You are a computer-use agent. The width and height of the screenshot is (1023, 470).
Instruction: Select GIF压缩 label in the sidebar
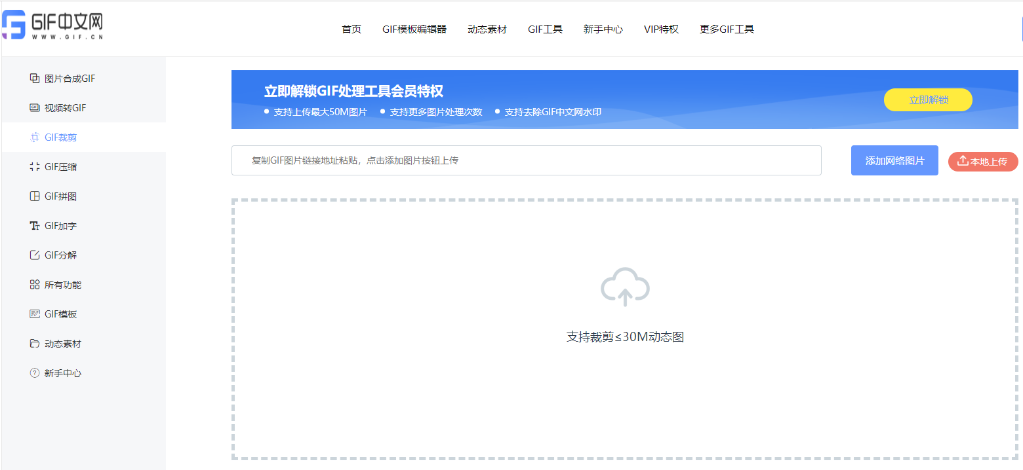60,167
